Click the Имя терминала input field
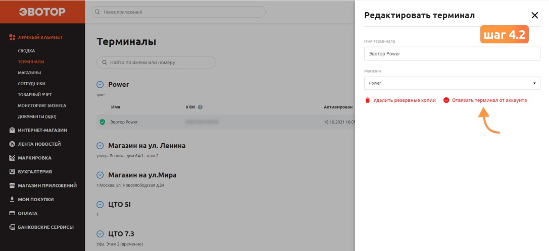Screen dimensions: 549x251 point(453,54)
